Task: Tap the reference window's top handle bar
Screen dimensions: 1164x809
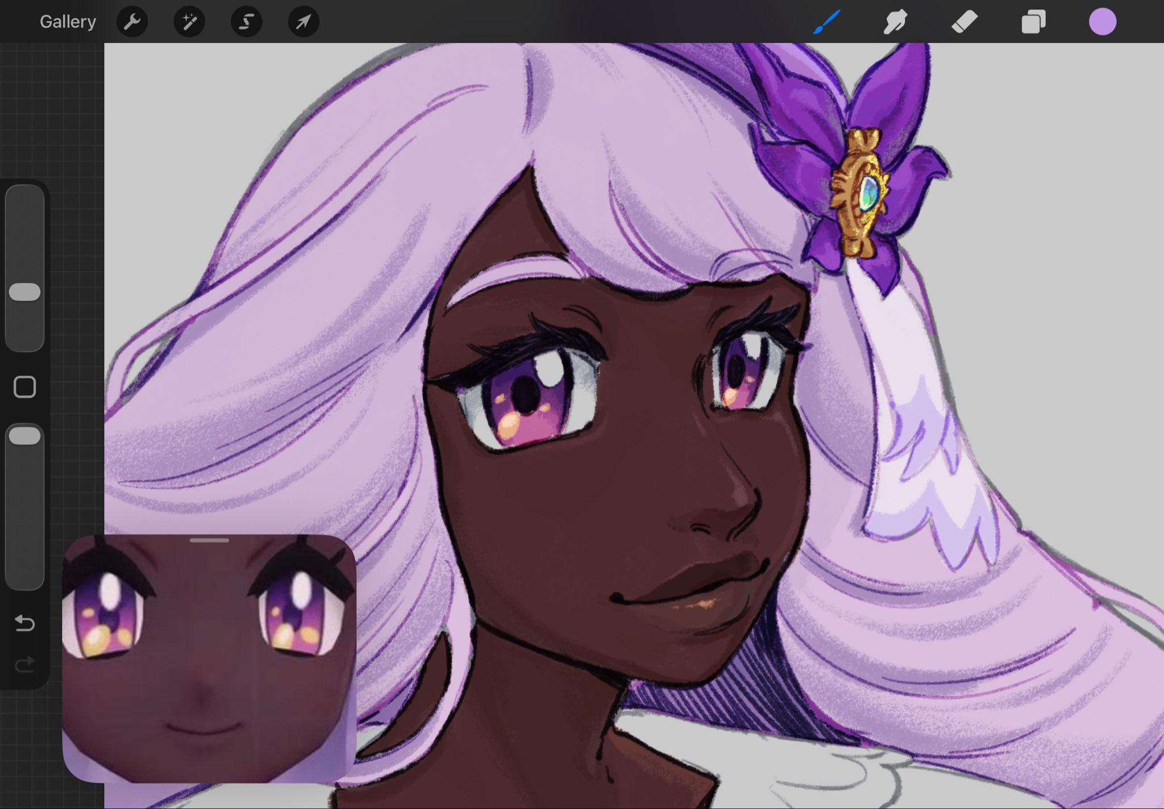Action: tap(209, 540)
